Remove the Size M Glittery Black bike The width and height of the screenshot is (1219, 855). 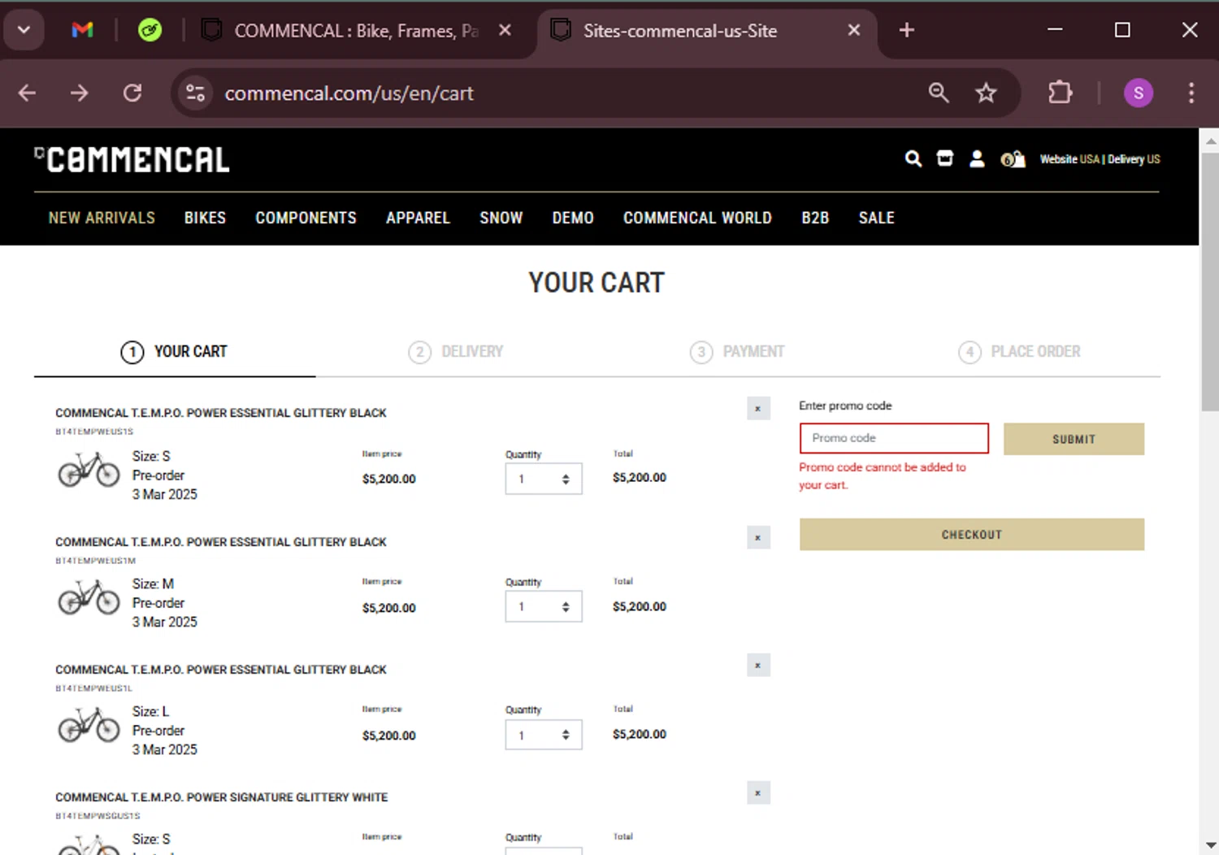coord(758,538)
